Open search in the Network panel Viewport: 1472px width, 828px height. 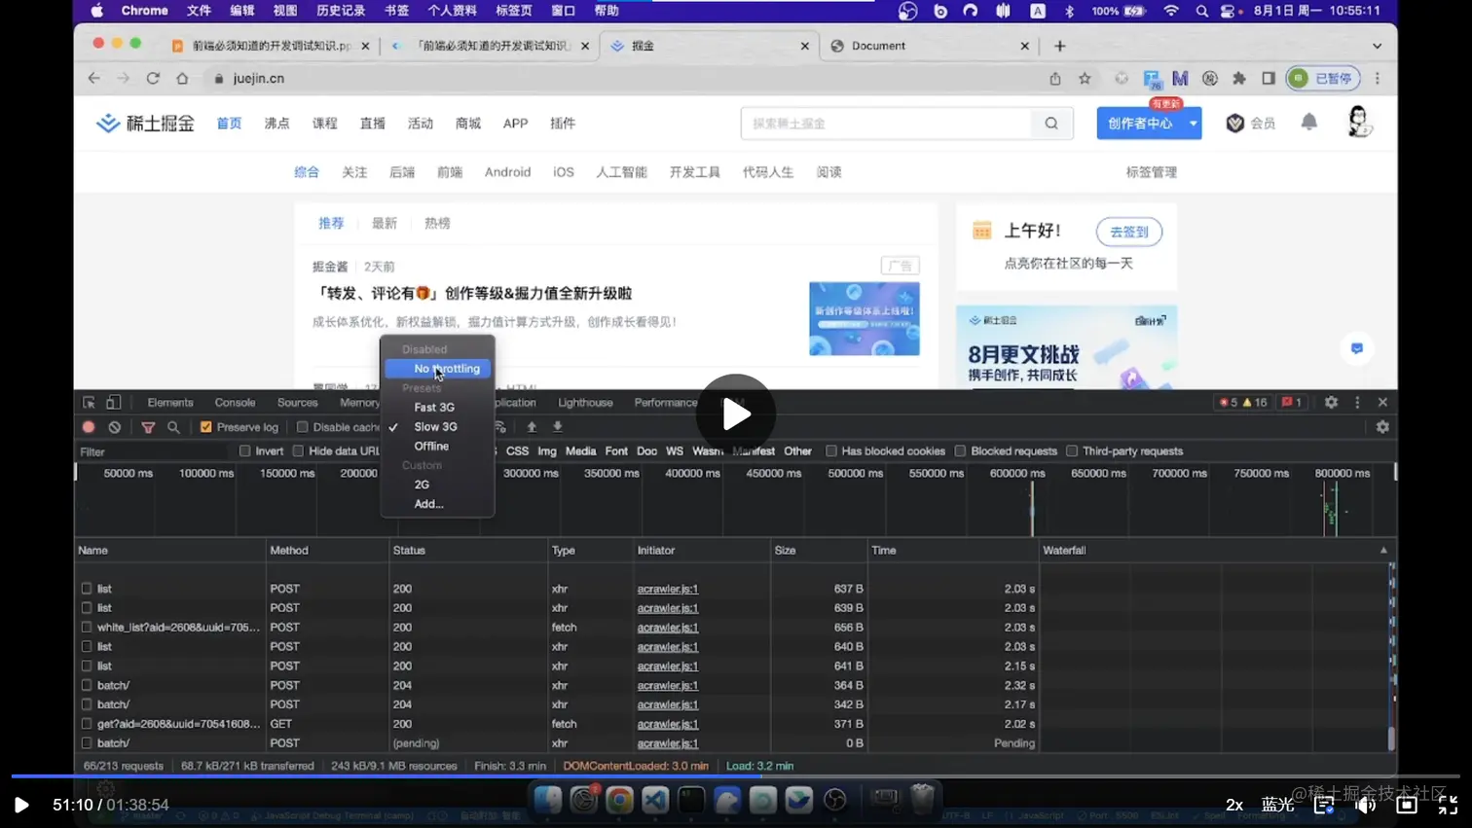click(173, 427)
